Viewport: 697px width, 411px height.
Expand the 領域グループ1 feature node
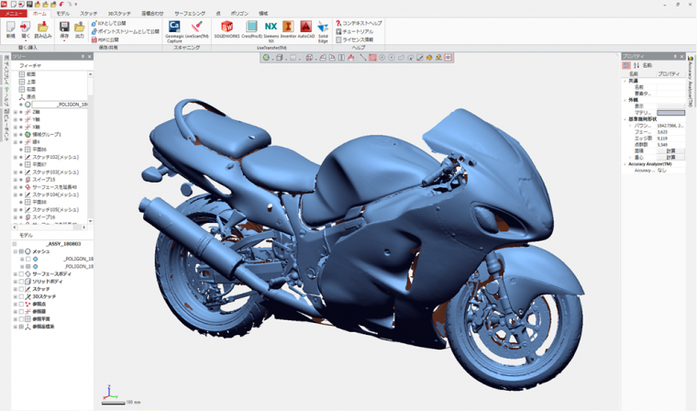[x=15, y=135]
